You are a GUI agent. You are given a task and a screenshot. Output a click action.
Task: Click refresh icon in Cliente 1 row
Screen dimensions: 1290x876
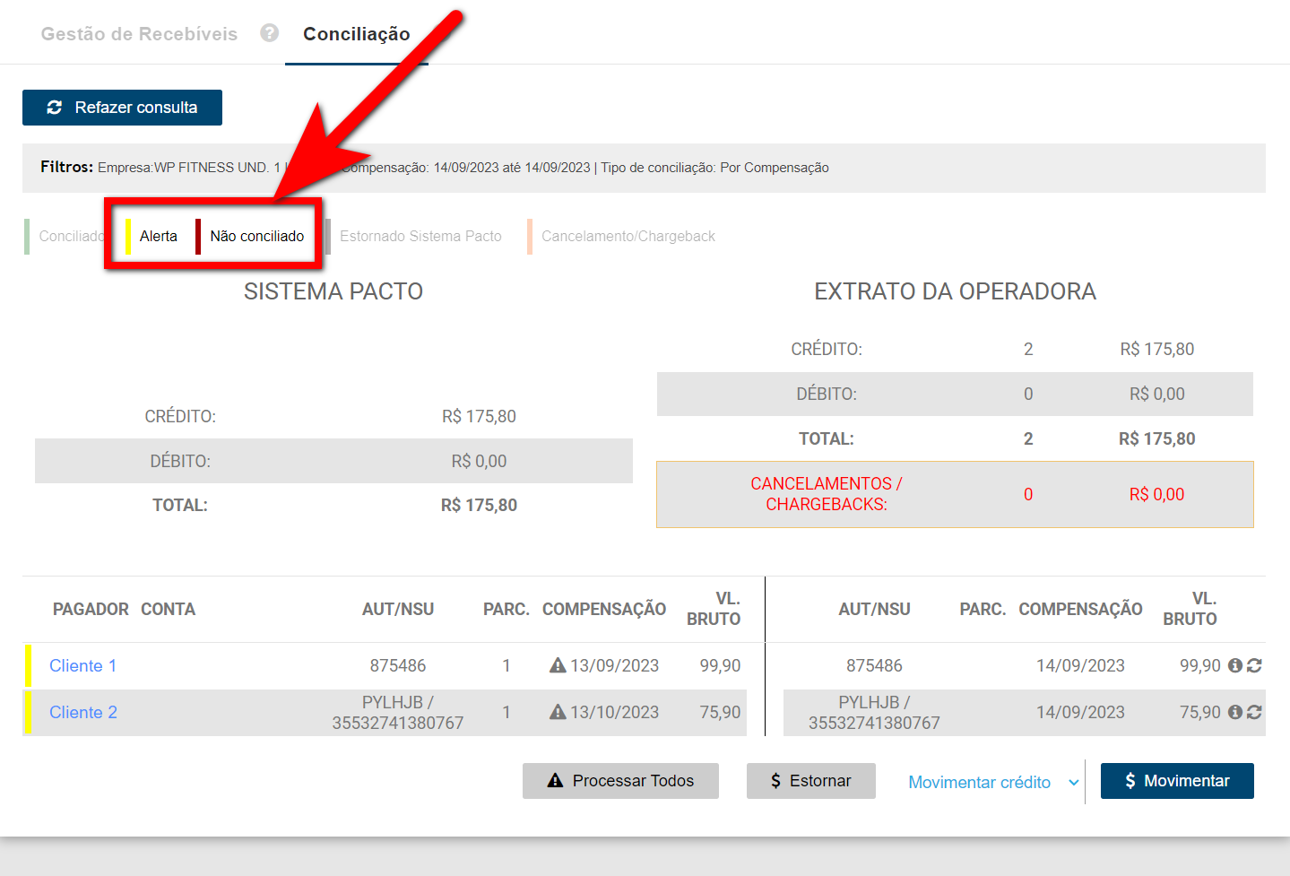tap(1254, 665)
